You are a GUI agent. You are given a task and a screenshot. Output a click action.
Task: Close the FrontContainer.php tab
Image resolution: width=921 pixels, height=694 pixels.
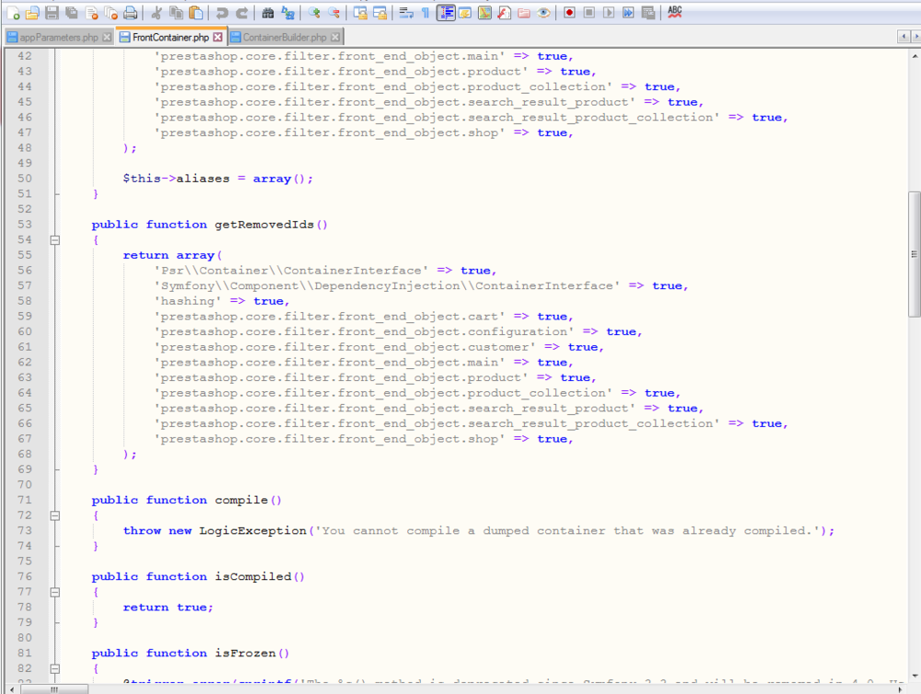coord(216,38)
